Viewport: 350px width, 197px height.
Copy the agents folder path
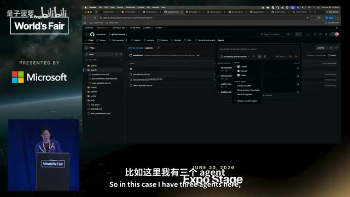click(158, 48)
